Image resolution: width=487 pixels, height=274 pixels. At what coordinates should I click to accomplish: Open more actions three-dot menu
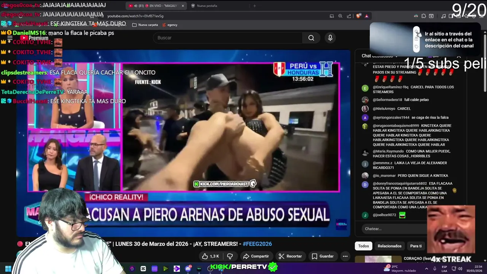[345, 256]
